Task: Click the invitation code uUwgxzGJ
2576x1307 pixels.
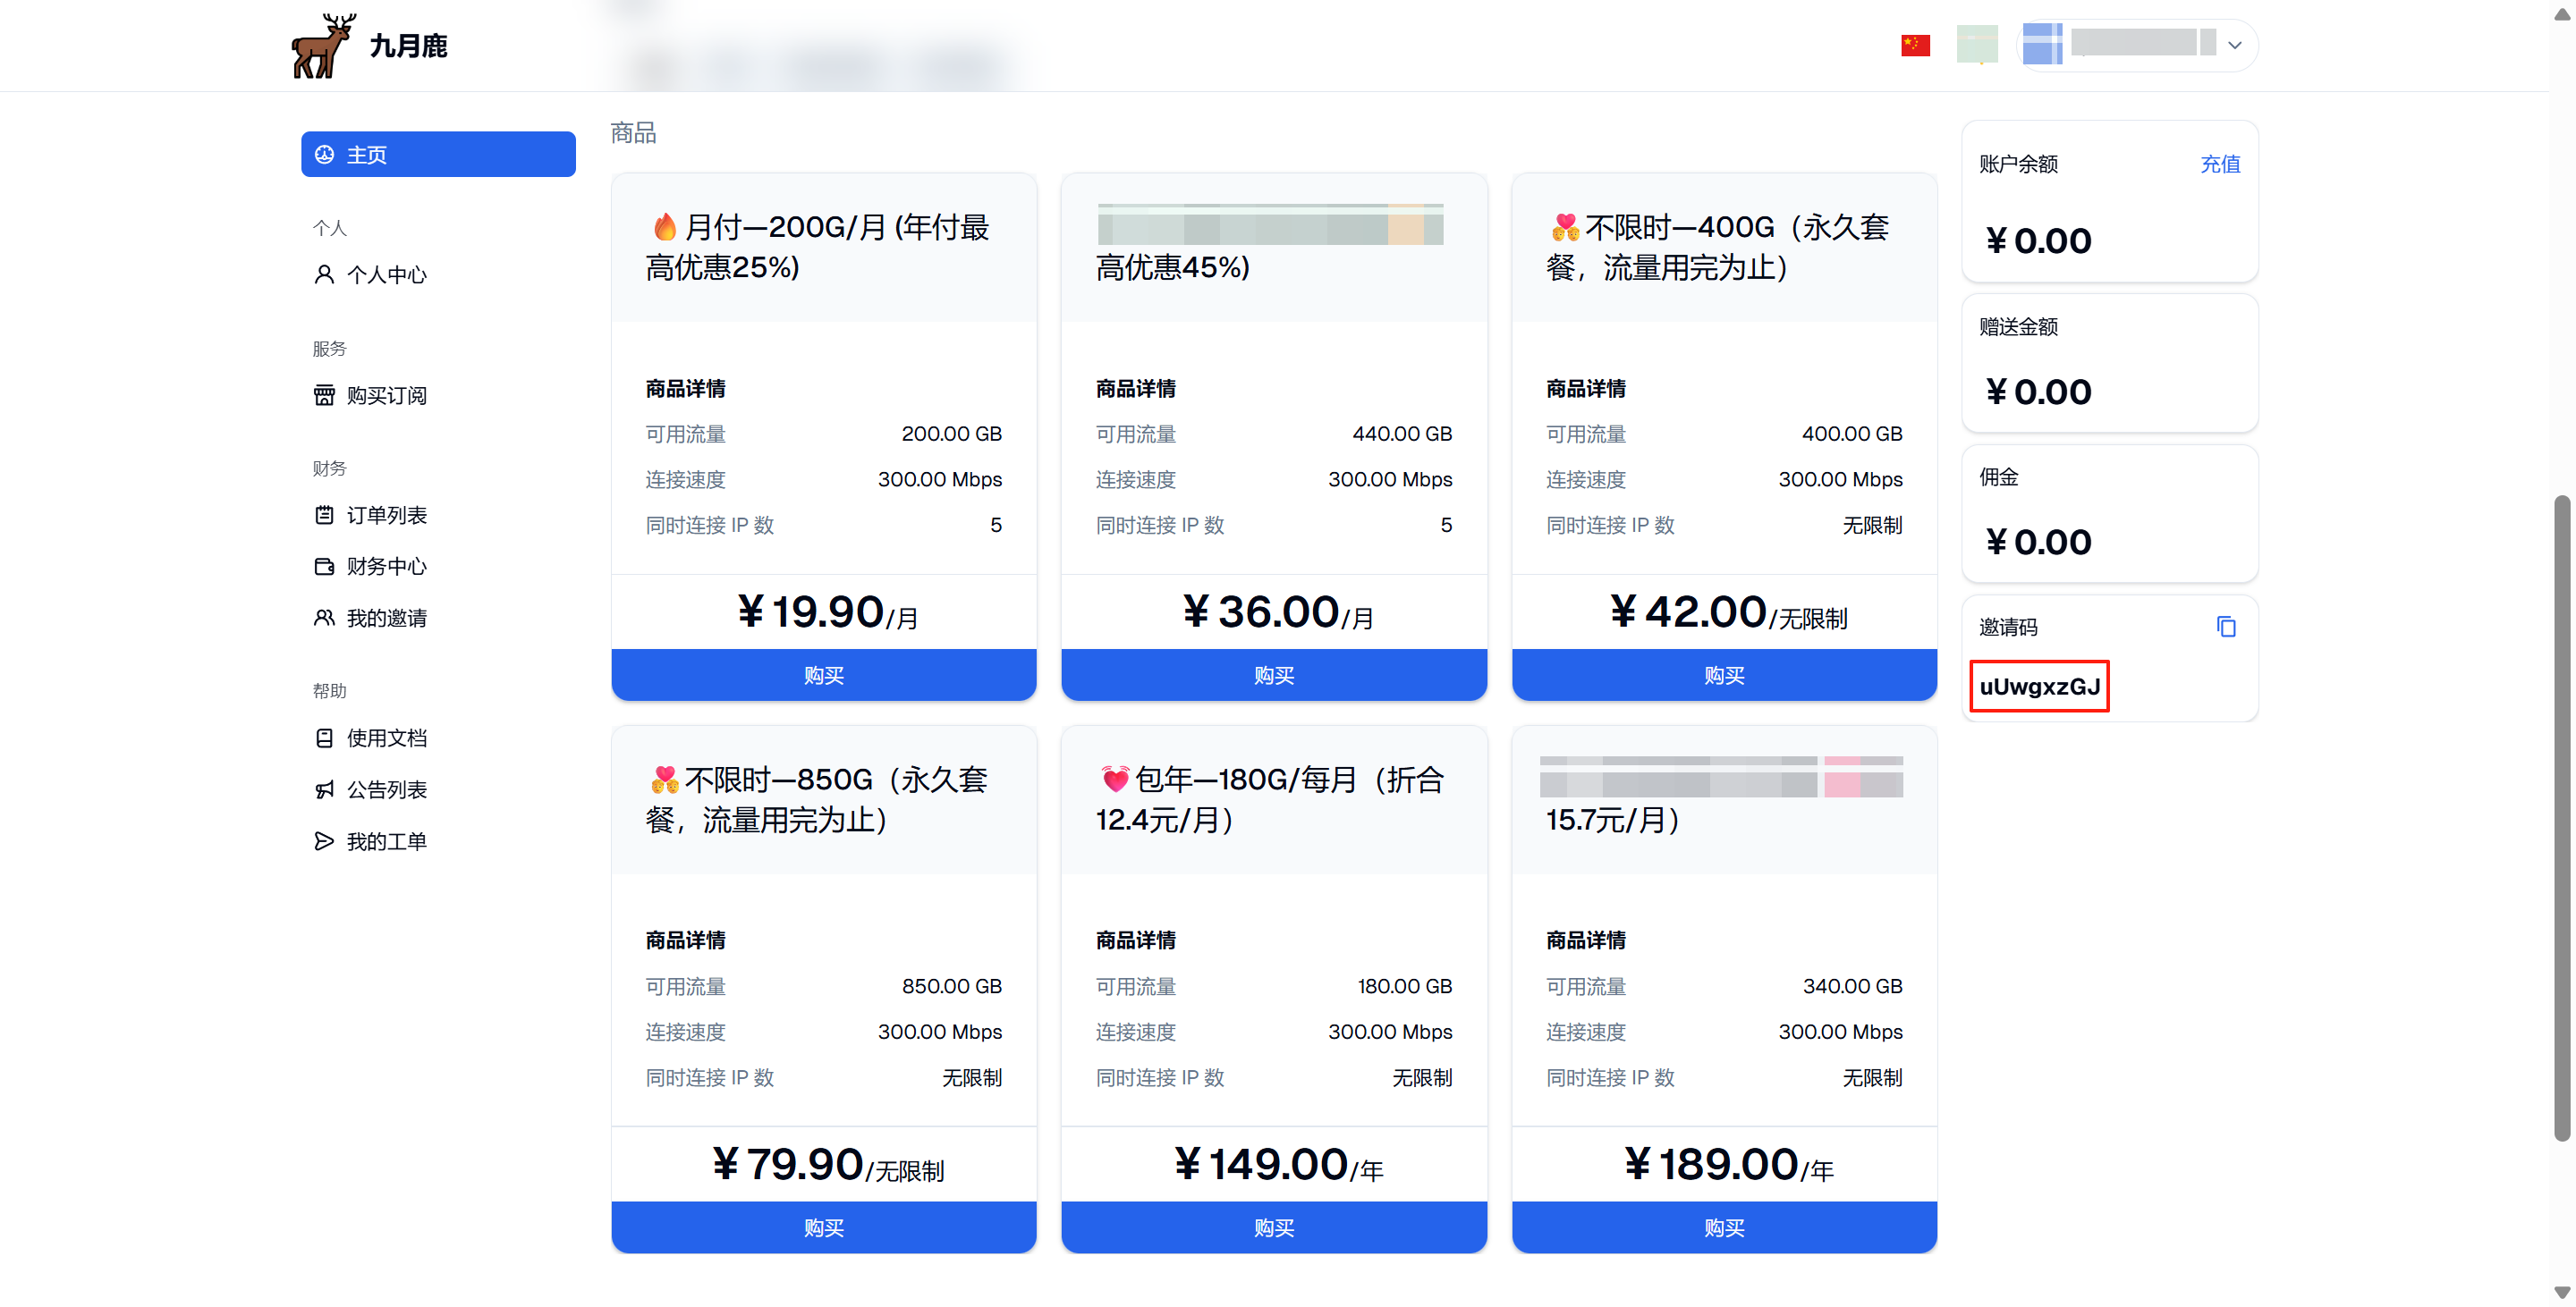Action: point(2039,687)
